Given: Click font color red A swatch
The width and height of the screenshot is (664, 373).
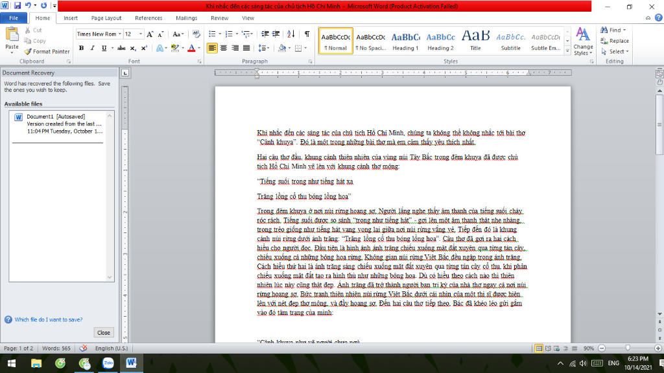Looking at the screenshot, I should pyautogui.click(x=191, y=48).
